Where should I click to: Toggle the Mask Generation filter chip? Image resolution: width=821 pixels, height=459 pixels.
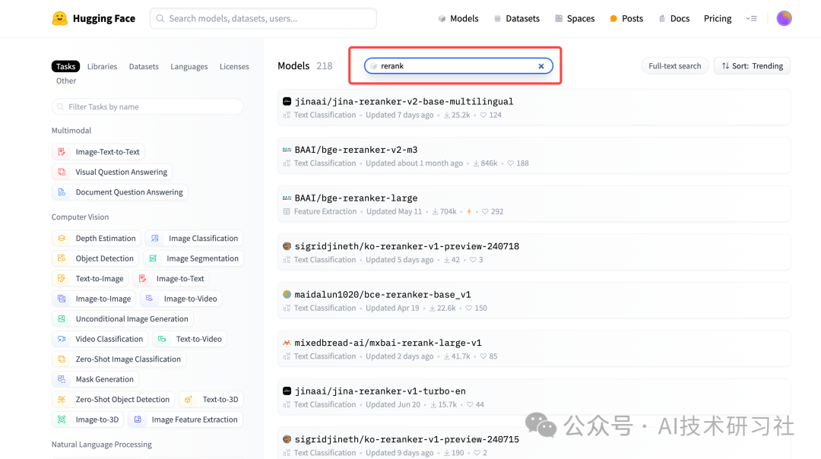(x=95, y=379)
